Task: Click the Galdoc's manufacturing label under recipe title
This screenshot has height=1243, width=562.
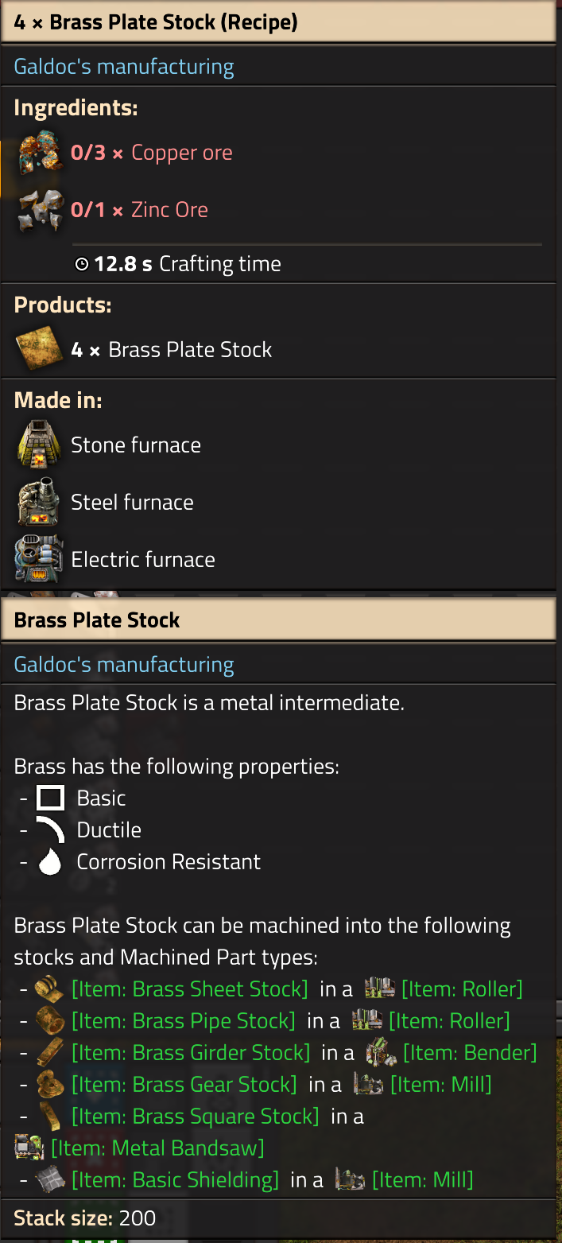Action: click(124, 67)
